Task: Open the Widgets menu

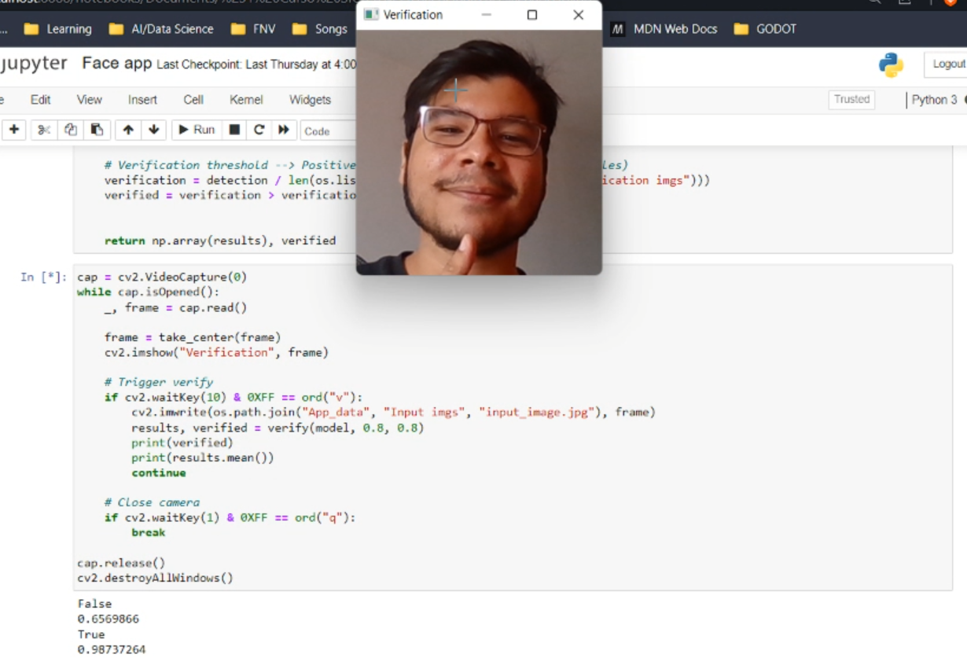Action: tap(310, 100)
